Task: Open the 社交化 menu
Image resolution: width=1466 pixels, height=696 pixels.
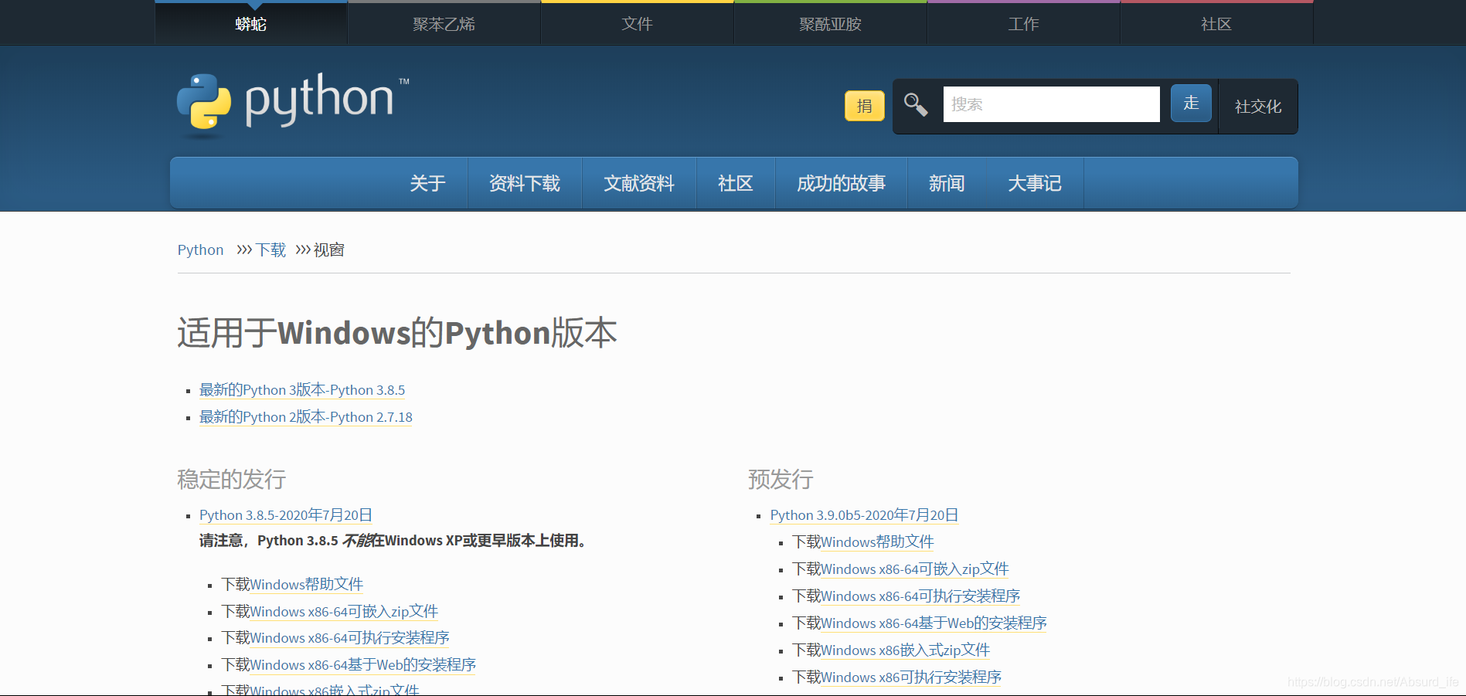Action: (x=1258, y=107)
